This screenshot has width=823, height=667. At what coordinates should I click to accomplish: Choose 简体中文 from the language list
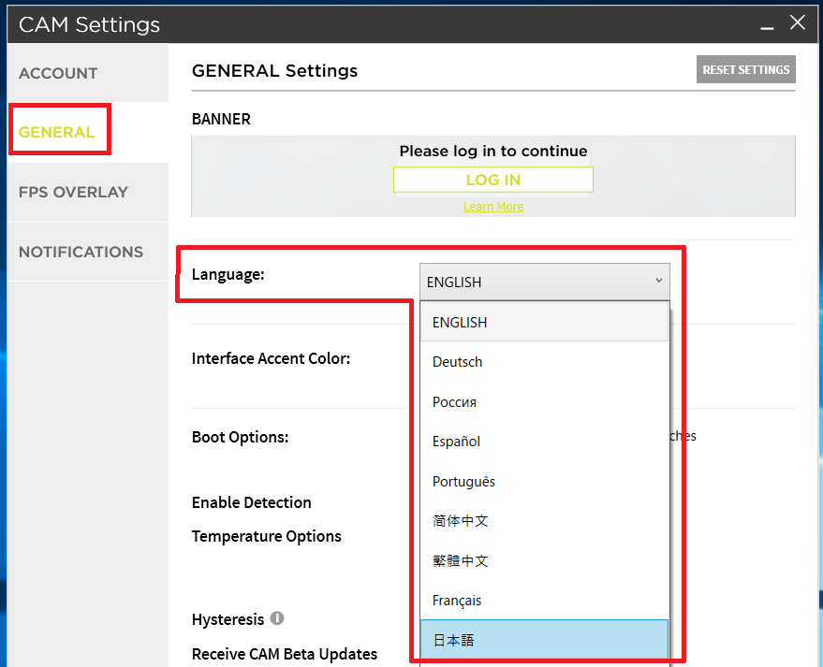[544, 521]
